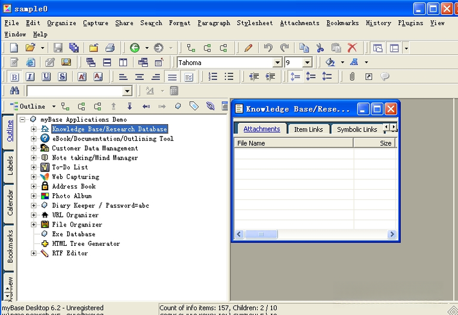Click the Print icon
The image size is (458, 315).
(110, 48)
